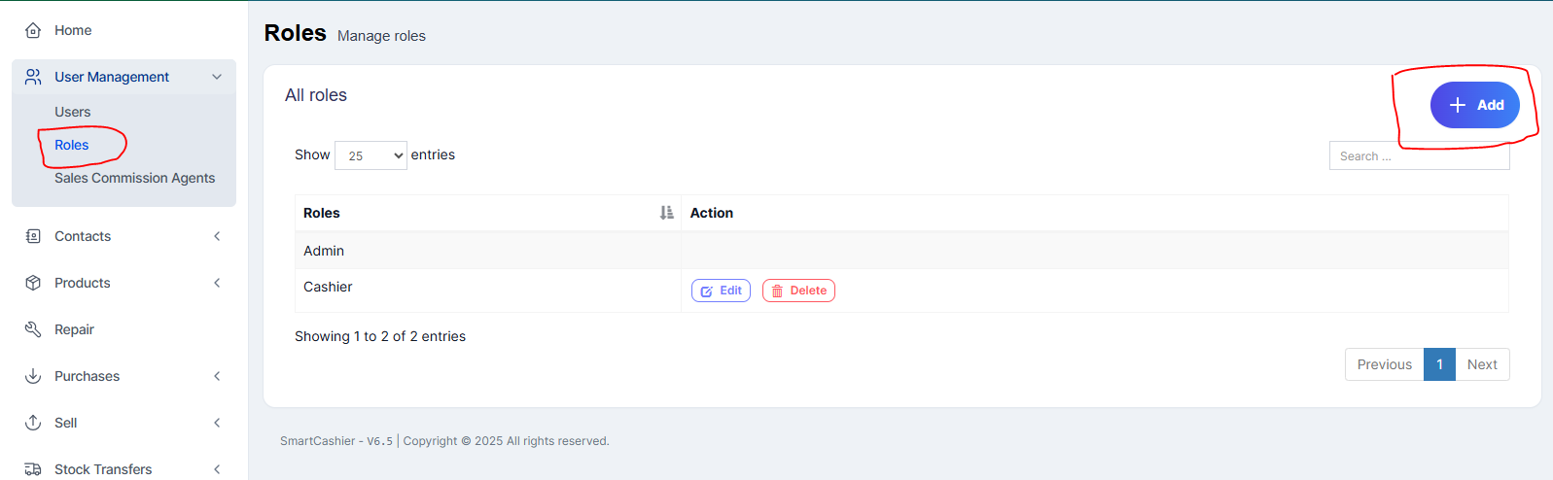The width and height of the screenshot is (1553, 480).
Task: Edit the Cashier role
Action: pos(721,291)
